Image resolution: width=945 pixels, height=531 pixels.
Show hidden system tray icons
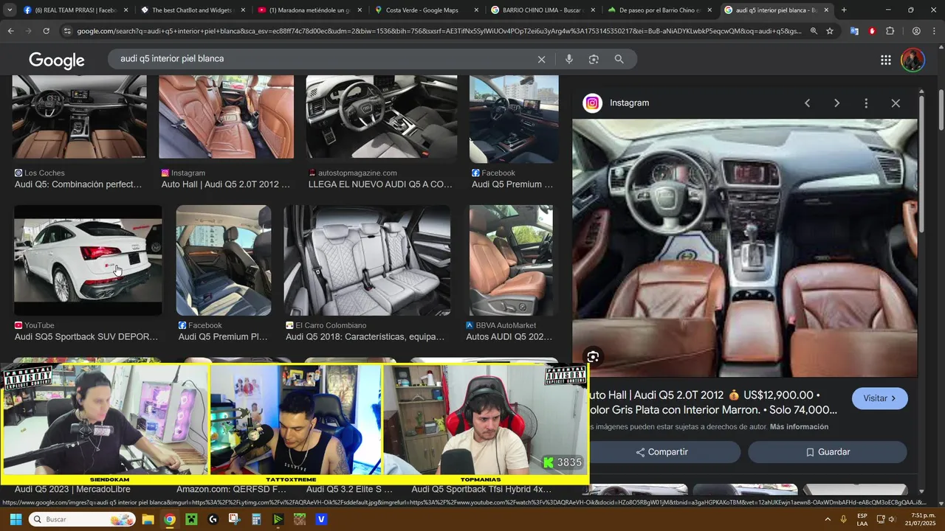[x=826, y=519]
